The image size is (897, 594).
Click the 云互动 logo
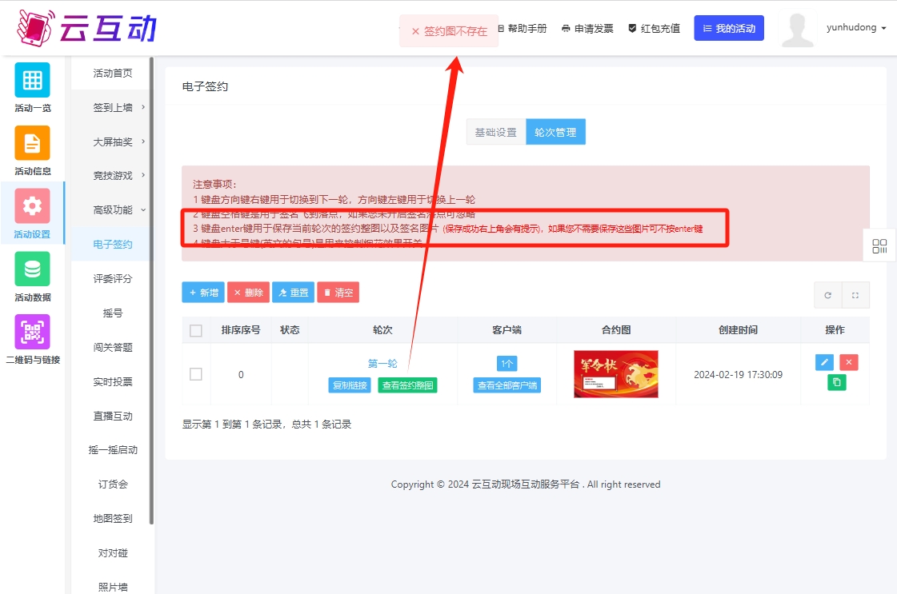click(87, 27)
